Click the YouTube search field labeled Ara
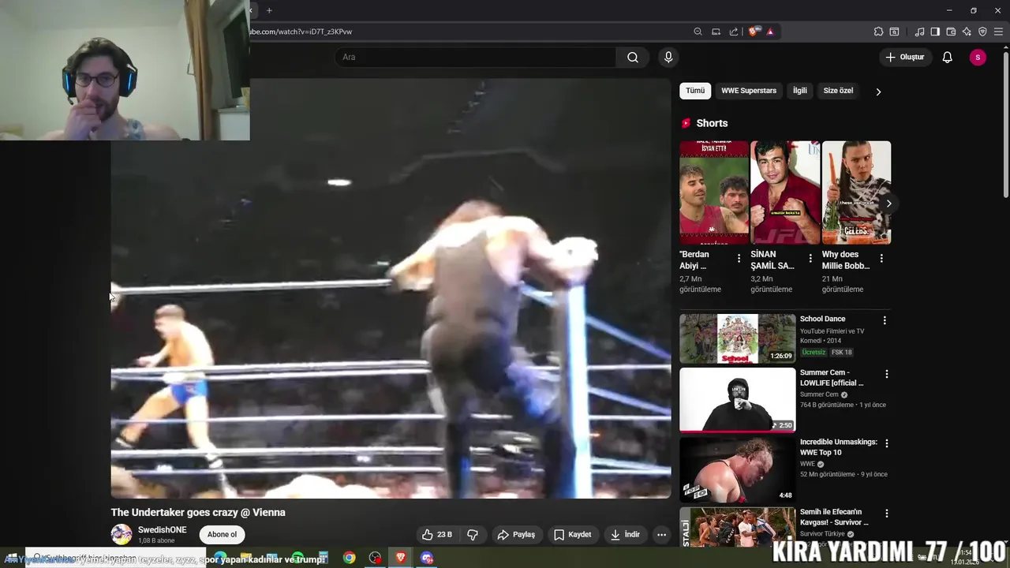Screen dimensions: 1010x568 click(476, 57)
